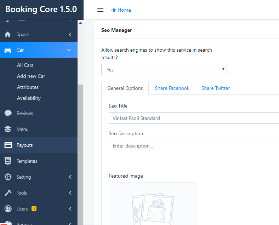Switch to the Share Facebook tab

(172, 88)
